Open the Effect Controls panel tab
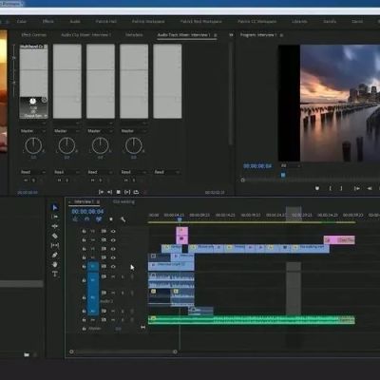Viewport: 380px width, 380px height. pyautogui.click(x=34, y=35)
